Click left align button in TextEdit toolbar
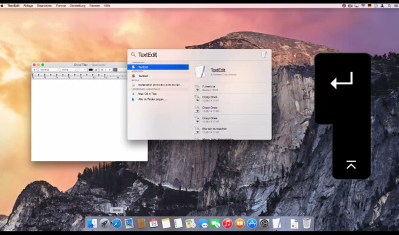This screenshot has width=399, height=235. (115, 69)
